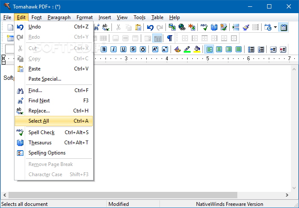
Task: Click the Paste clipboard icon in the top toolbar
Action: pyautogui.click(x=138, y=28)
